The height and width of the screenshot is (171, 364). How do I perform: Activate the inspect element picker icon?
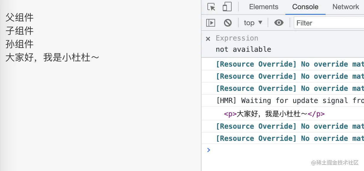click(x=211, y=7)
